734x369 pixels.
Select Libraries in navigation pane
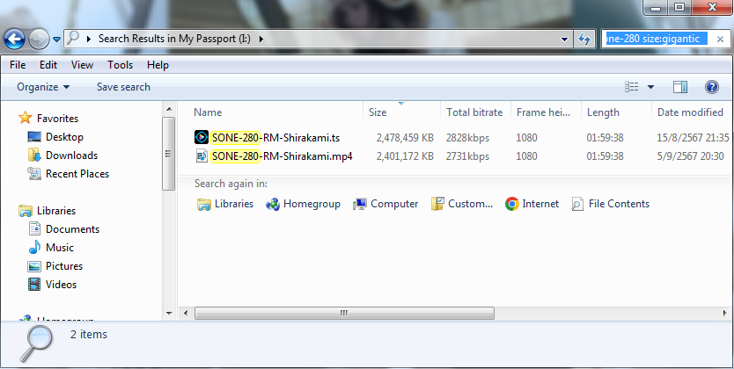tap(56, 211)
